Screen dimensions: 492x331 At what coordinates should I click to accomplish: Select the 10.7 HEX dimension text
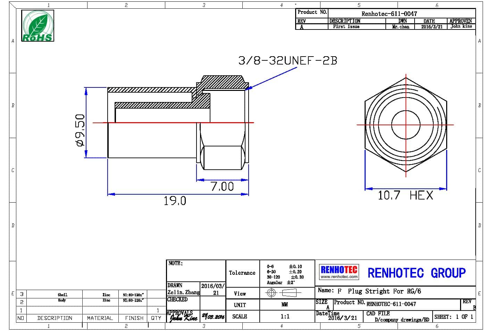coord(405,195)
